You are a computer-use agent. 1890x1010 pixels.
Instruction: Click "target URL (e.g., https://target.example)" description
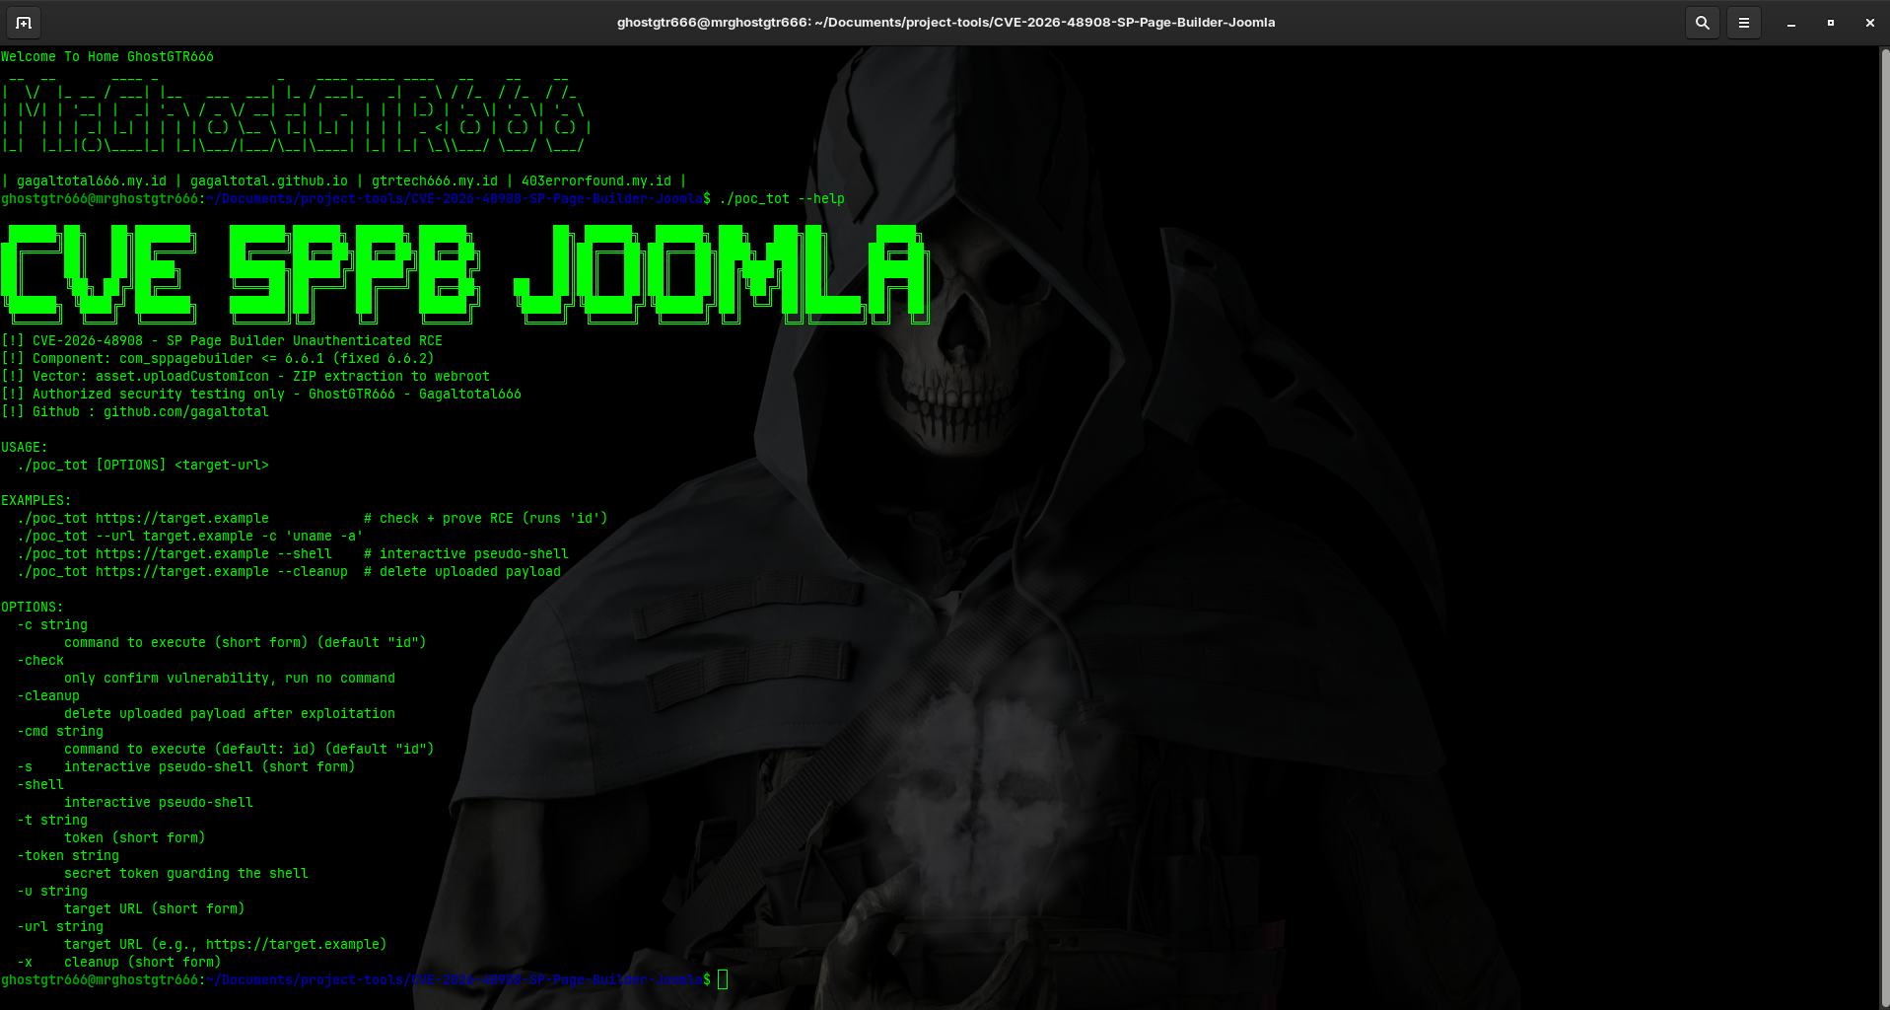click(226, 944)
